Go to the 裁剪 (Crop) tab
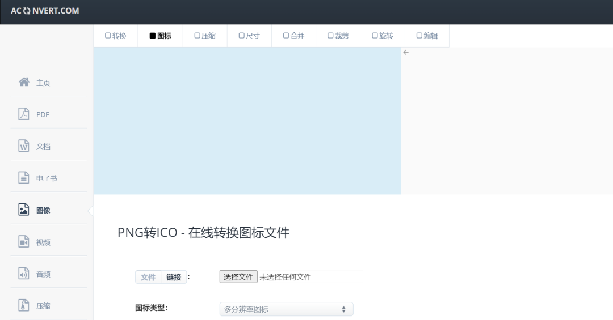 [x=338, y=36]
